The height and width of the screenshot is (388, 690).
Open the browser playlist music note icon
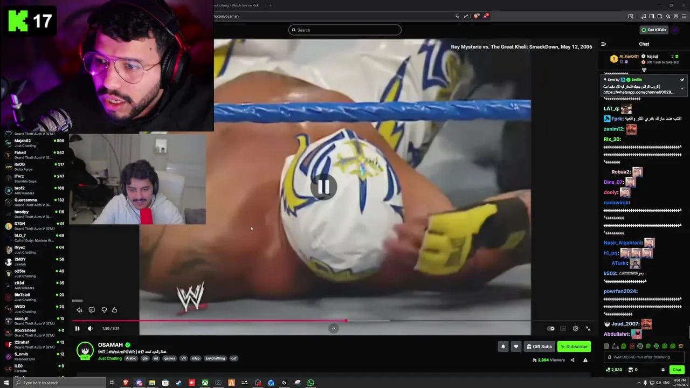pos(644,16)
